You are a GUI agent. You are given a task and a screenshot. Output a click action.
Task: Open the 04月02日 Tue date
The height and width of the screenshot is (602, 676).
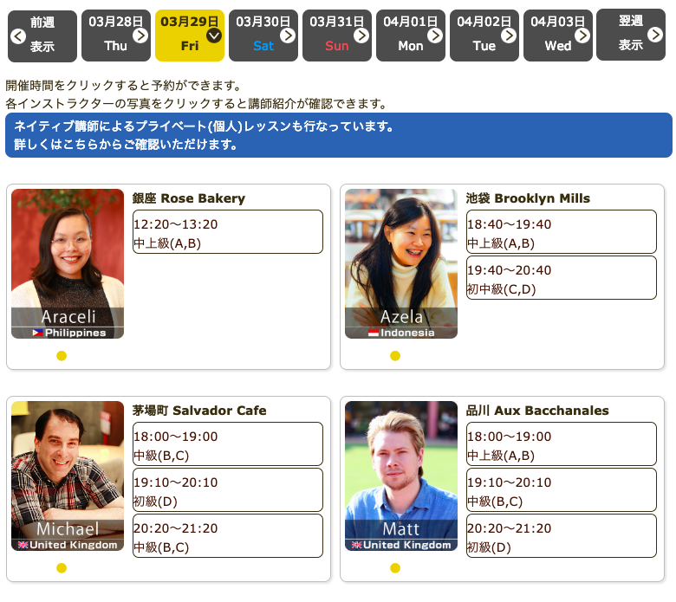[484, 36]
